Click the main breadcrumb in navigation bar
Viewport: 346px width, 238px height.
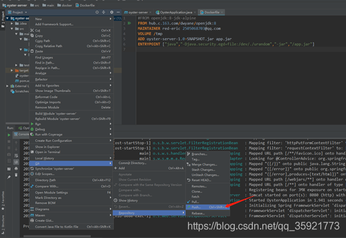[48, 5]
